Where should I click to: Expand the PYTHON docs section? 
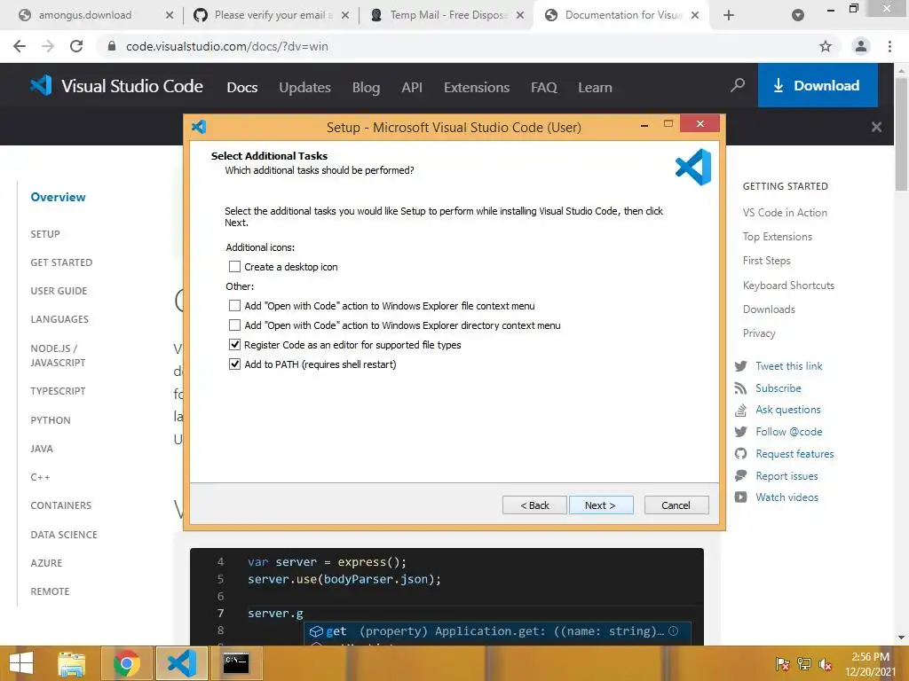click(x=51, y=419)
